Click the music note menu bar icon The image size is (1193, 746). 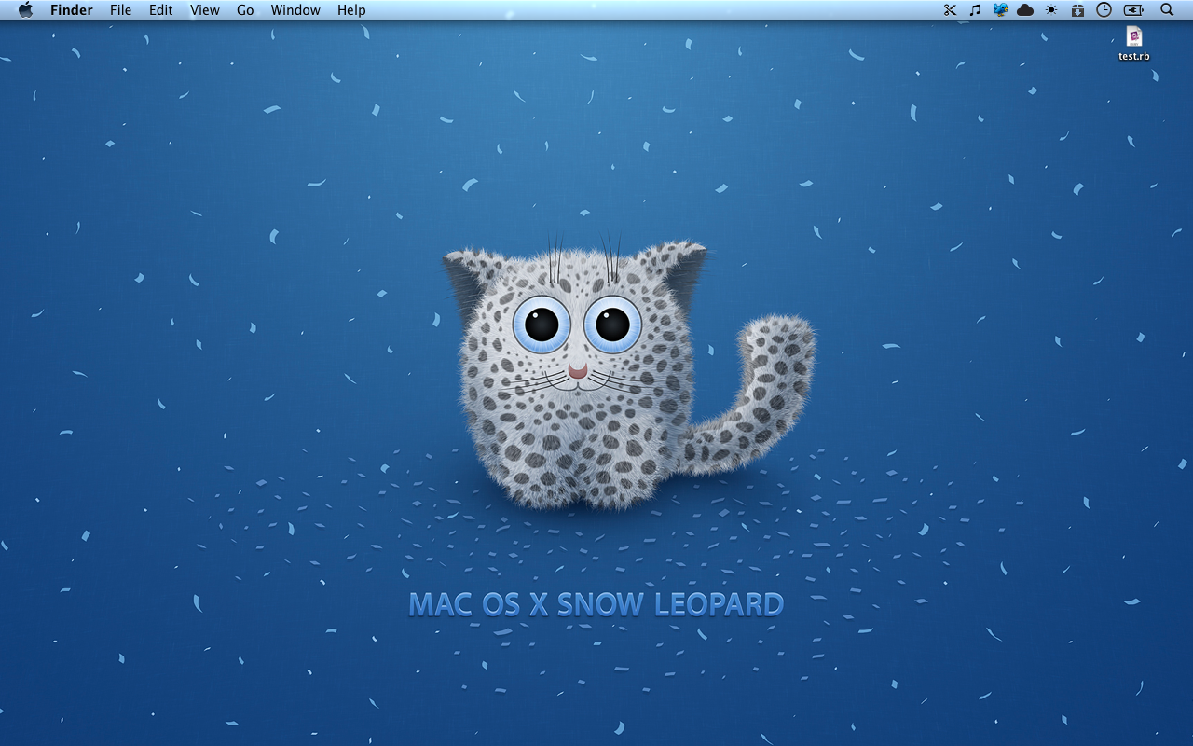(x=975, y=10)
